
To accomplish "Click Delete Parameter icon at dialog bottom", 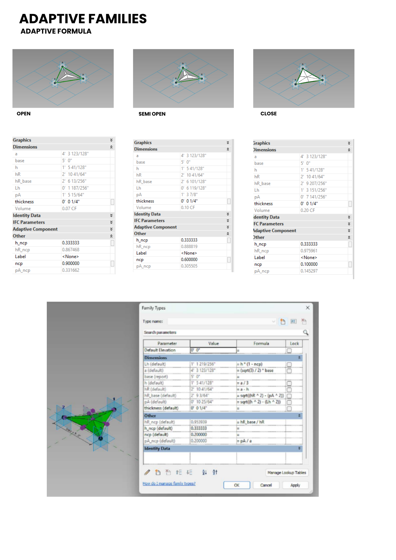I will pos(168,472).
